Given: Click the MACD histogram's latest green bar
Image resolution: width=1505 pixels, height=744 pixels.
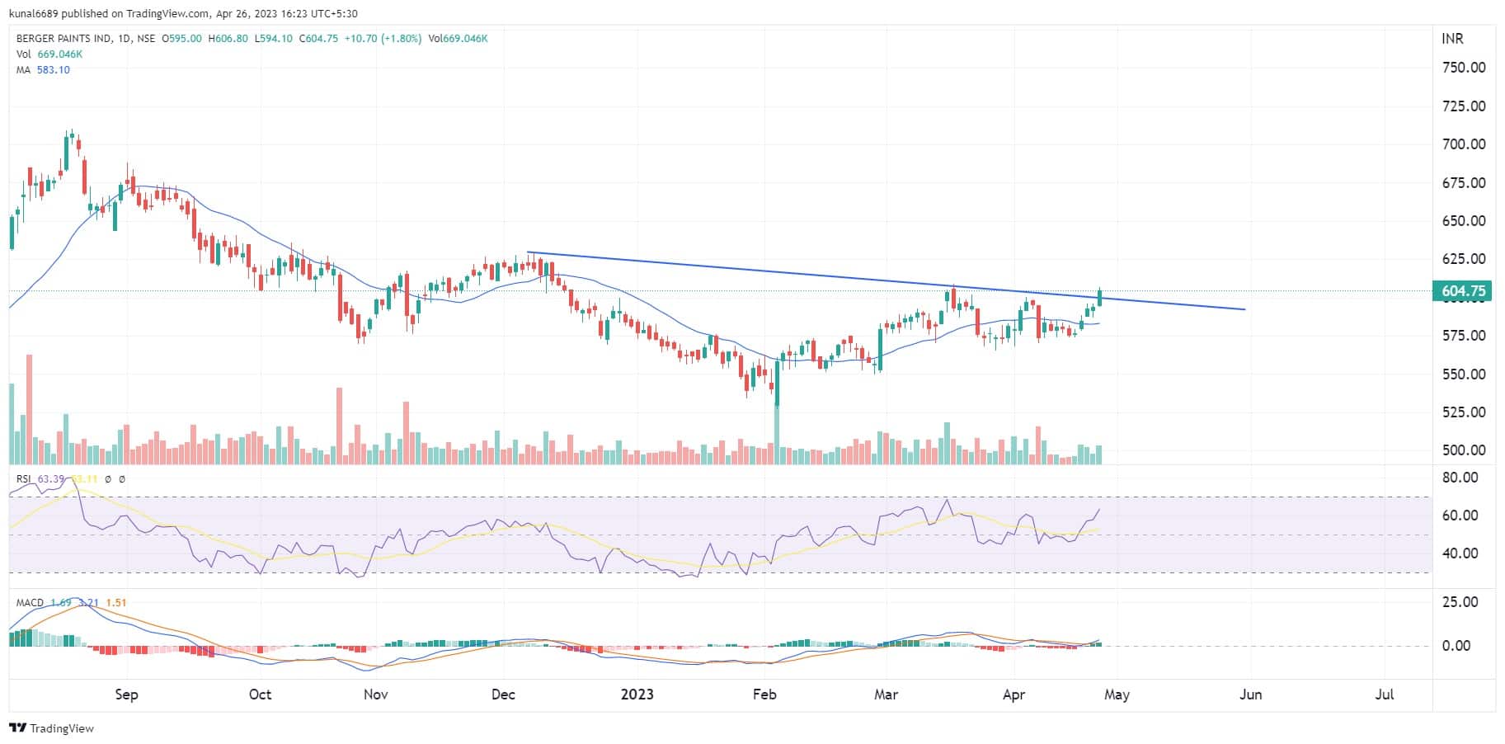Looking at the screenshot, I should (1098, 643).
